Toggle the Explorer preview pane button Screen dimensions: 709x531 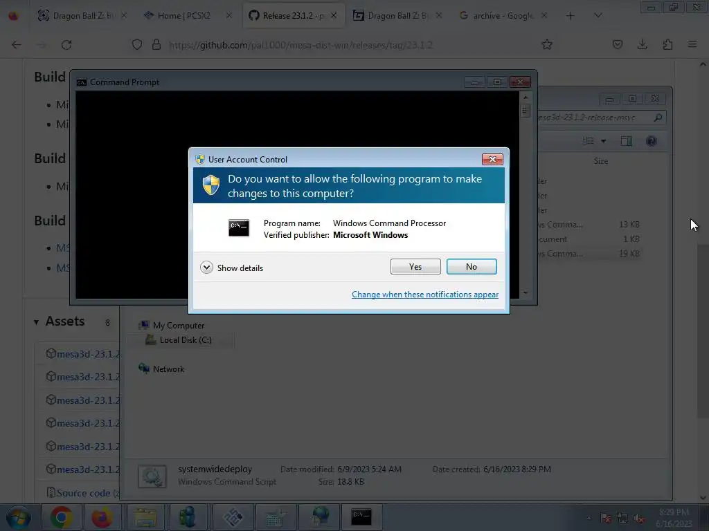[x=626, y=141]
